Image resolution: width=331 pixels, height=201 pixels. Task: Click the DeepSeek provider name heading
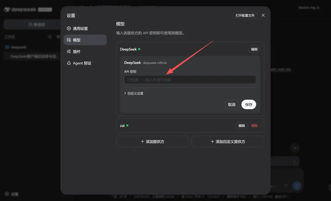[128, 49]
